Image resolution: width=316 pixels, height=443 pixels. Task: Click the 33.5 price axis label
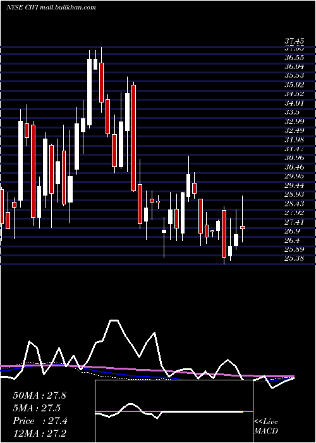[x=292, y=112]
